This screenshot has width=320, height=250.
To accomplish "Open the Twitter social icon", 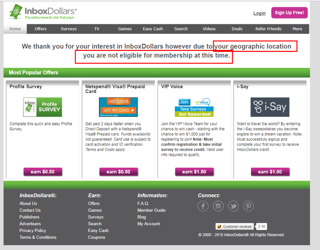I will [x=233, y=206].
